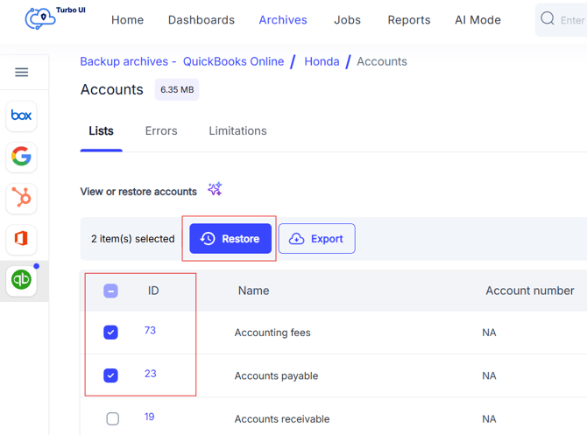The height and width of the screenshot is (435, 587).
Task: Open account ID 73 link
Action: click(150, 330)
